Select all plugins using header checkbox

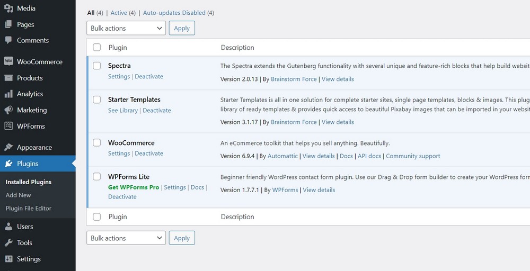click(96, 47)
